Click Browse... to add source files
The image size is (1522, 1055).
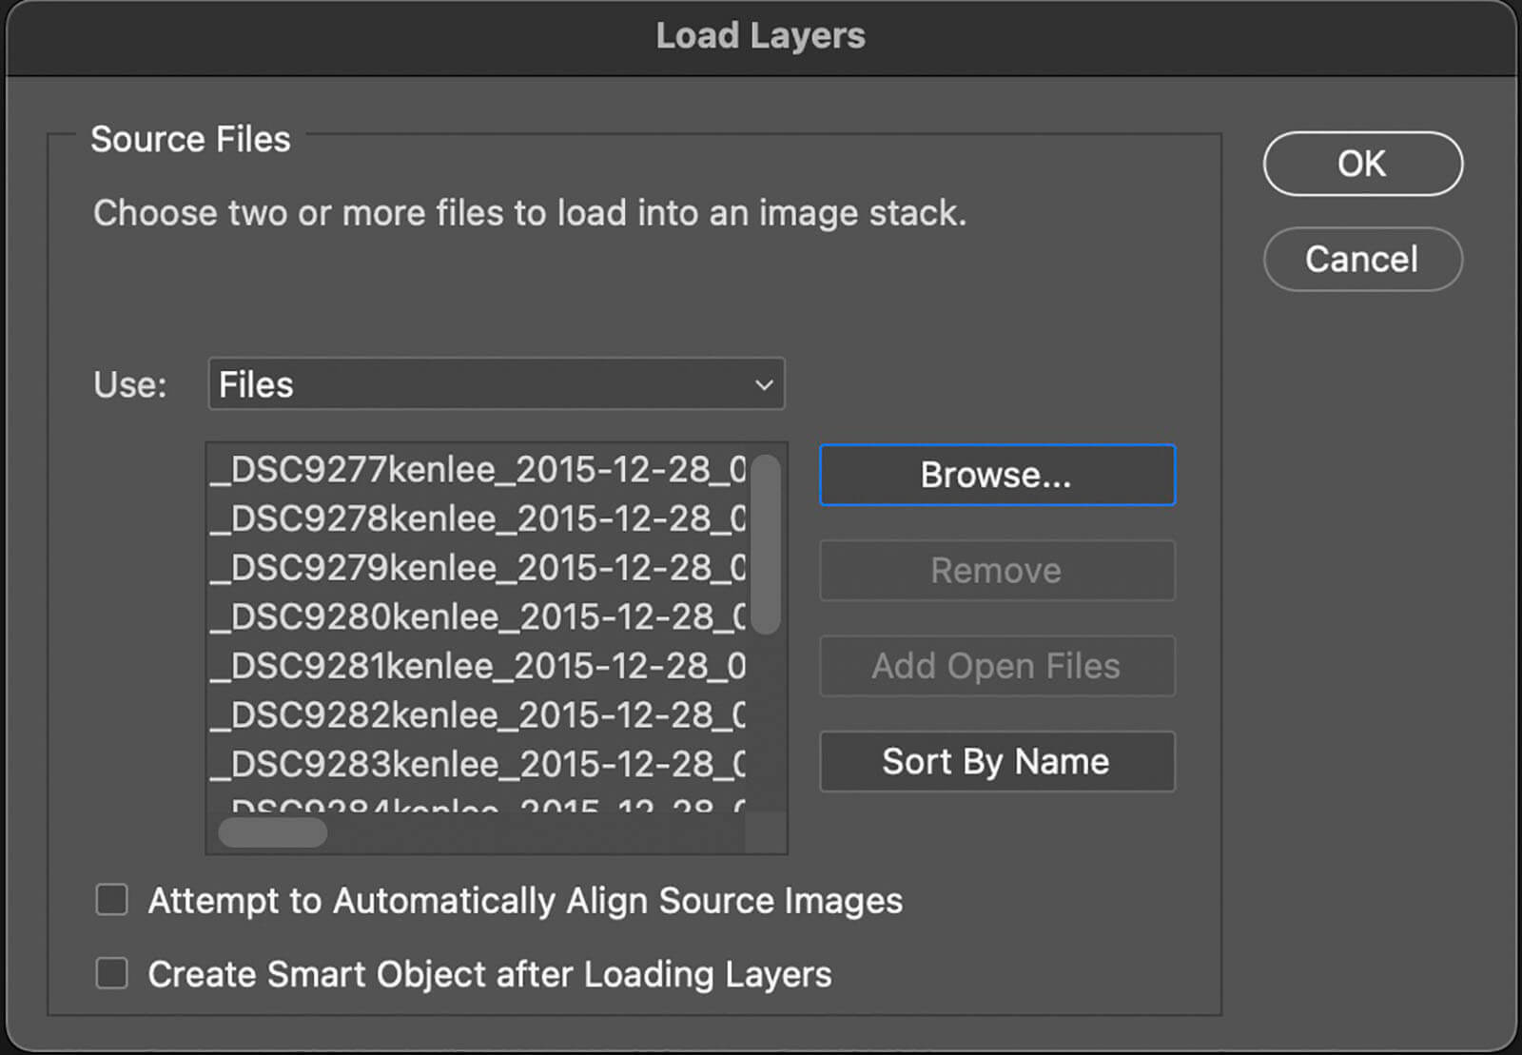(x=997, y=475)
